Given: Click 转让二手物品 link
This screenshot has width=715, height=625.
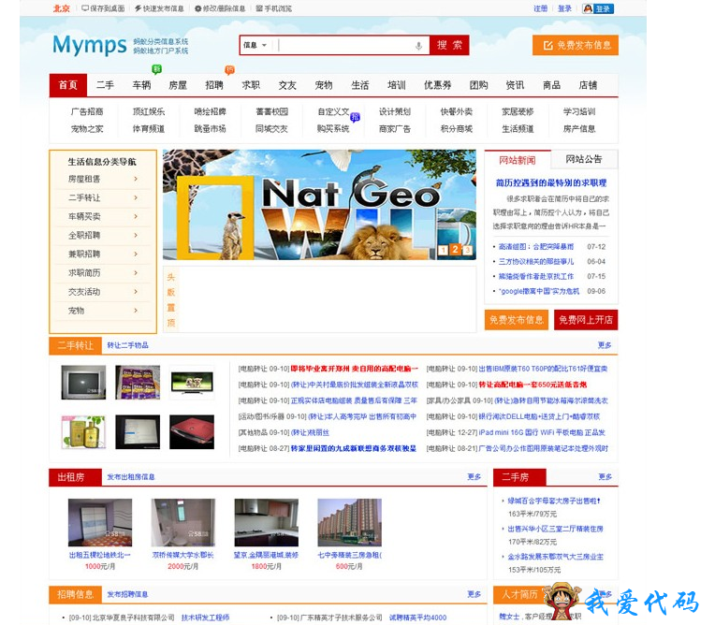Looking at the screenshot, I should pos(127,345).
